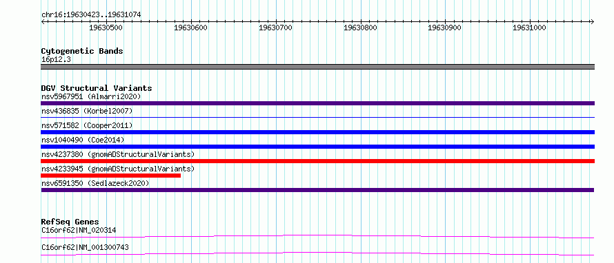Click the chr16:19630423..19631074 region label
The width and height of the screenshot is (614, 263).
[91, 14]
